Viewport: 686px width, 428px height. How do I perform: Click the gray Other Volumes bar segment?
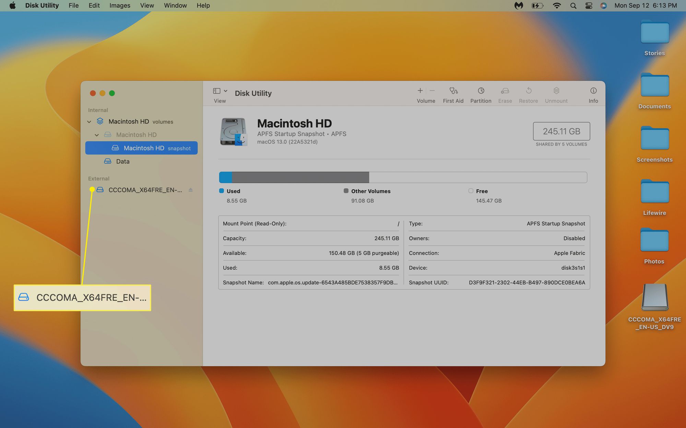(300, 177)
